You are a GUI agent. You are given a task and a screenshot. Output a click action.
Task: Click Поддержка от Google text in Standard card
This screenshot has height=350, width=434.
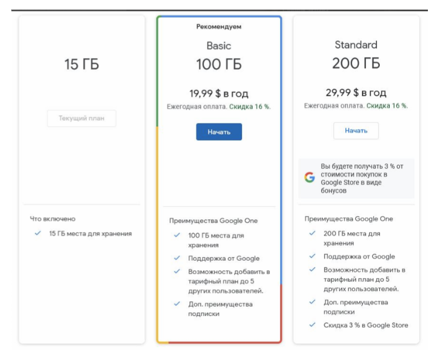coord(359,256)
